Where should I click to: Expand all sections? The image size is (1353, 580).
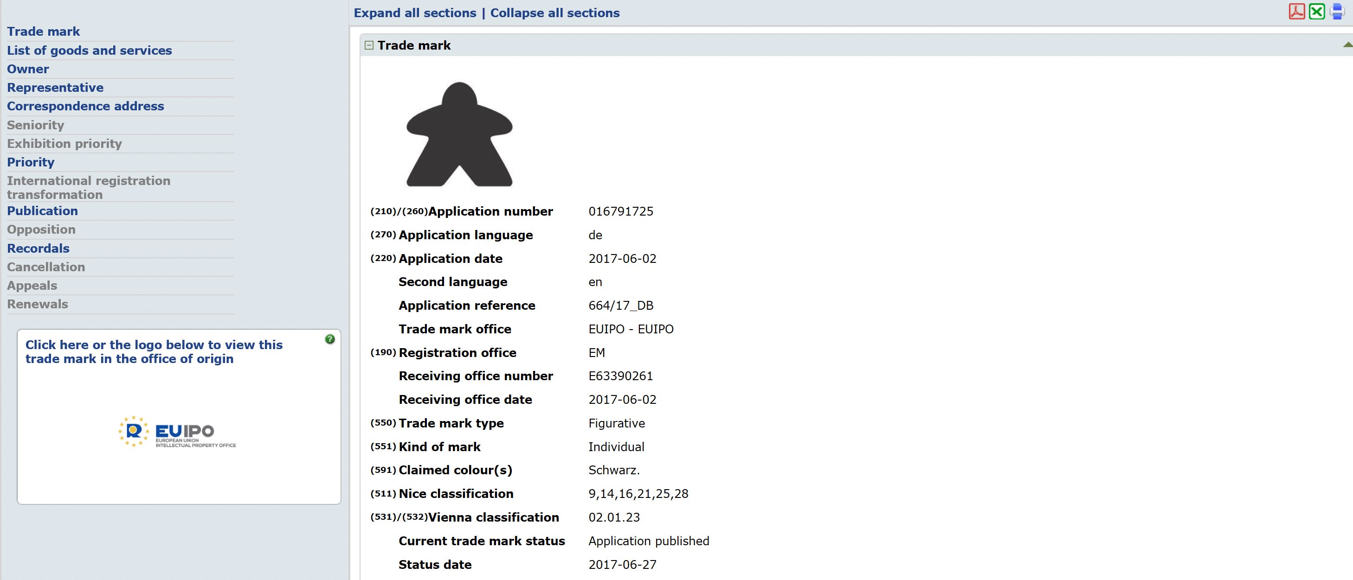pos(415,13)
